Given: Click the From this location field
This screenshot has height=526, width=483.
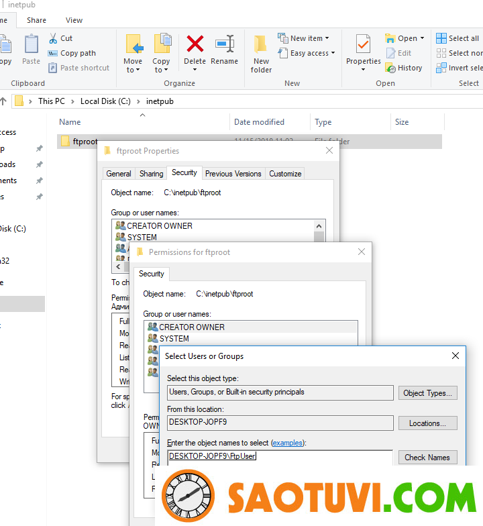Looking at the screenshot, I should coord(280,423).
